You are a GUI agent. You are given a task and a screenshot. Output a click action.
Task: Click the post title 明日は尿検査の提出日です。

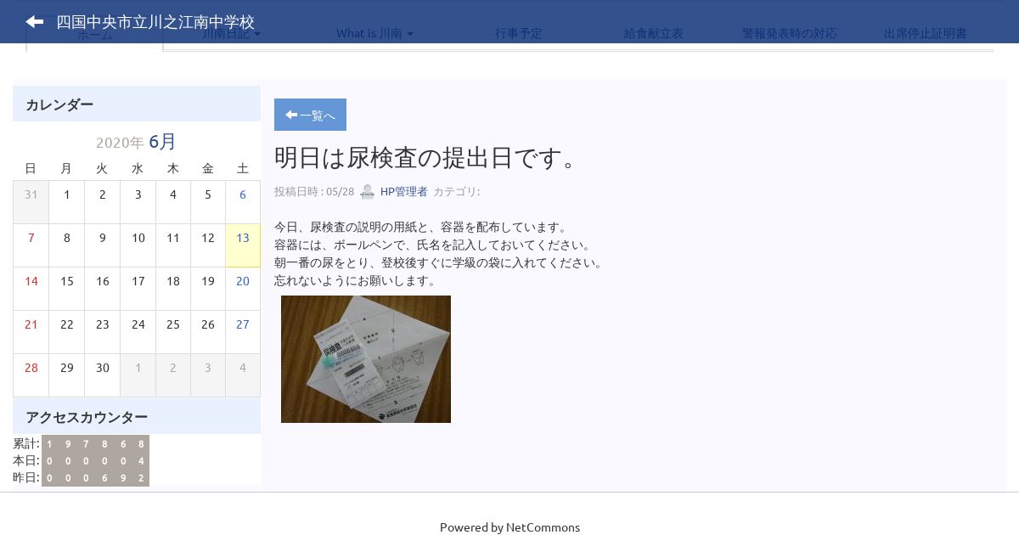(x=426, y=157)
